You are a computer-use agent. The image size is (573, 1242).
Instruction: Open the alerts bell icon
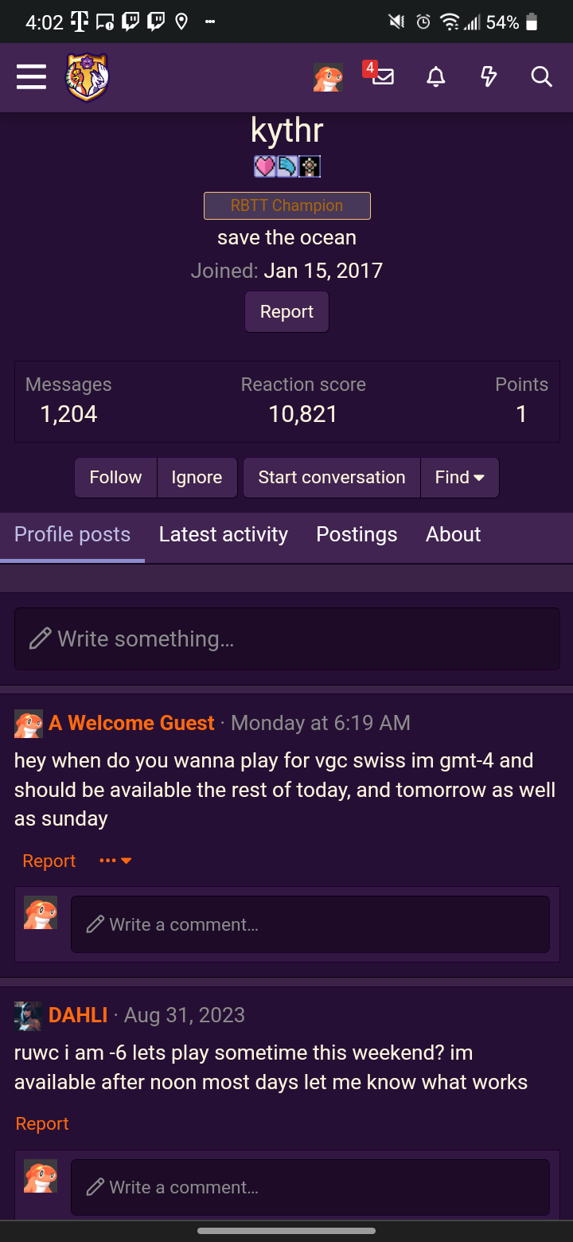(x=435, y=77)
